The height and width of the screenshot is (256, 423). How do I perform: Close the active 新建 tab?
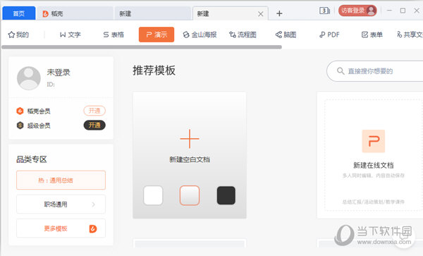[260, 14]
